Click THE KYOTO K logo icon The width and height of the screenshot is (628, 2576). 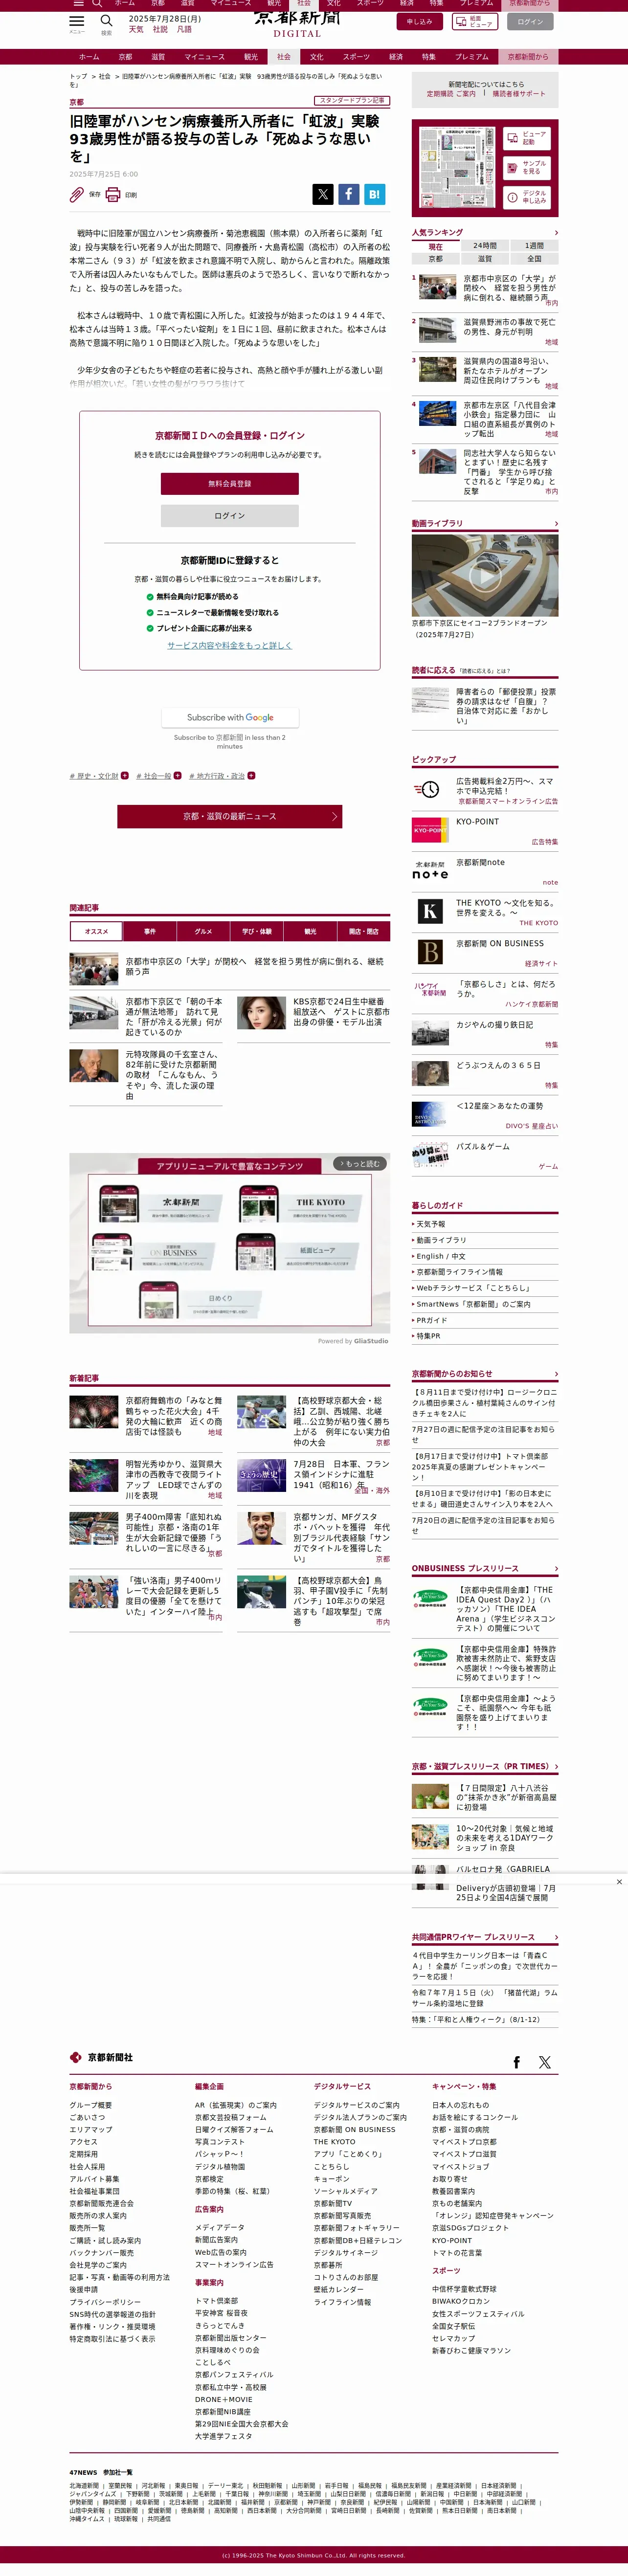[x=430, y=911]
